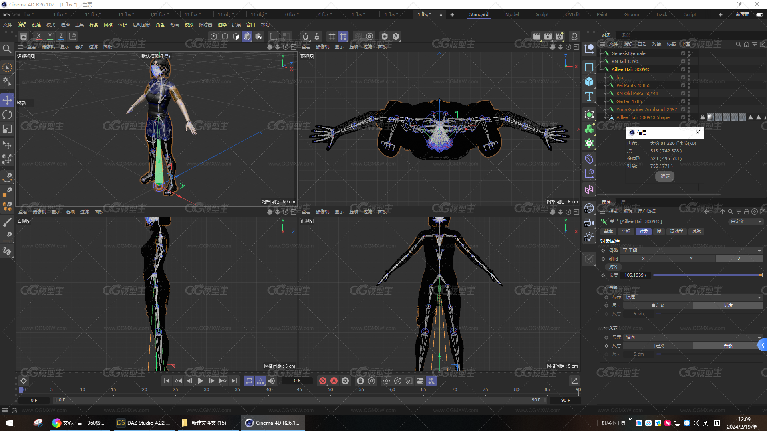Click the highlighted Model mode icon

point(247,36)
